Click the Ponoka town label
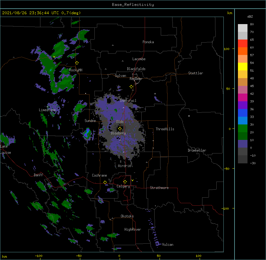 pos(148,42)
